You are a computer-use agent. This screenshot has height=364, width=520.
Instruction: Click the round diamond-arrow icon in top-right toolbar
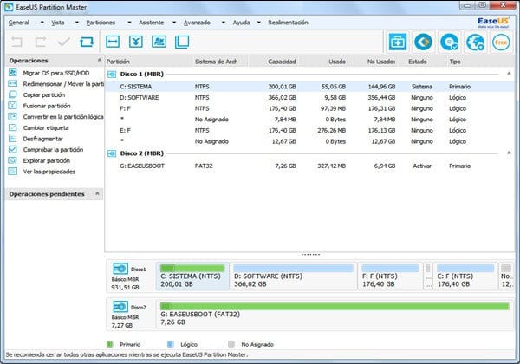[424, 42]
